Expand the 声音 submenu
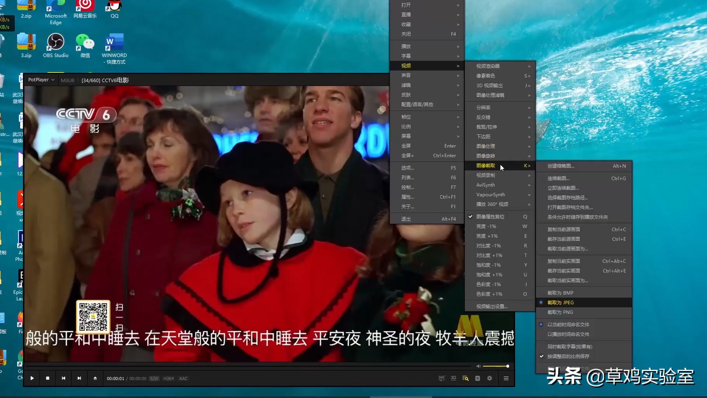 coord(427,75)
